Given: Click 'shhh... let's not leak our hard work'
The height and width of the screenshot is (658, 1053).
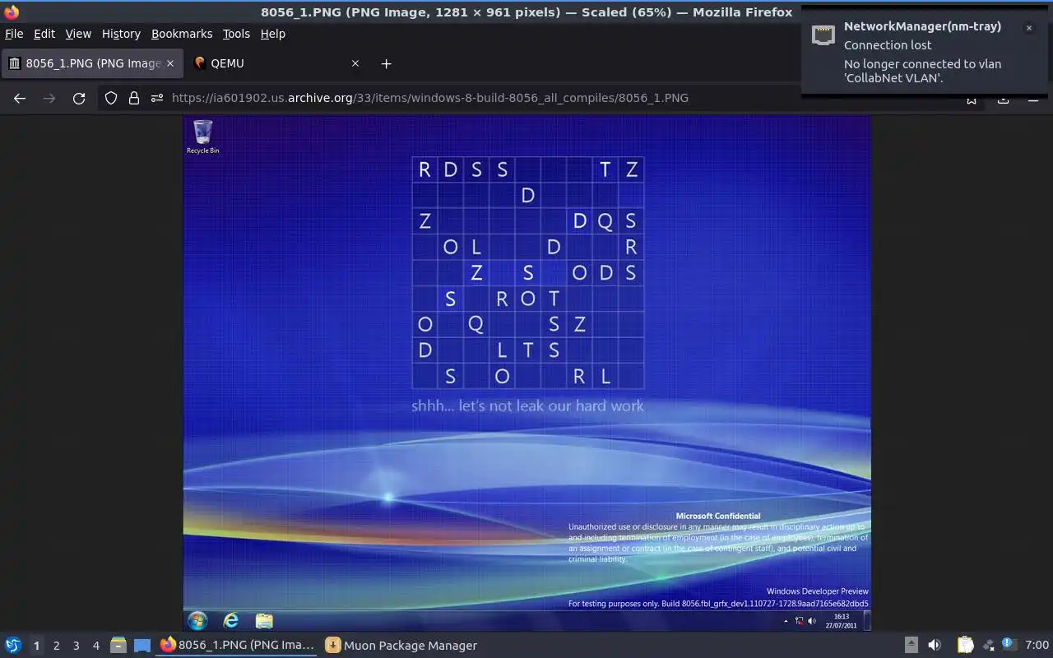Looking at the screenshot, I should tap(527, 405).
